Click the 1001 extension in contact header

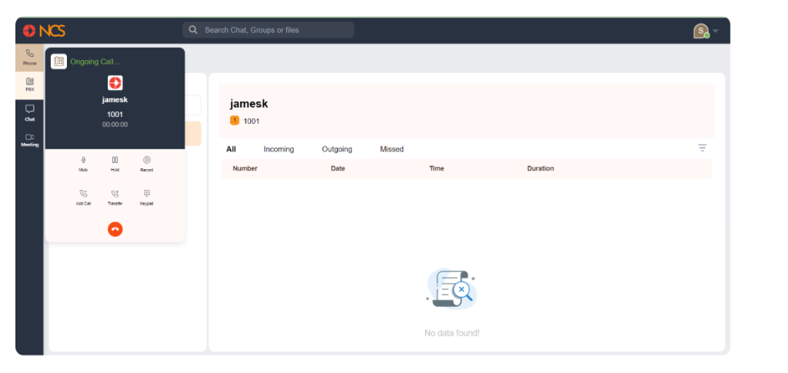click(252, 121)
